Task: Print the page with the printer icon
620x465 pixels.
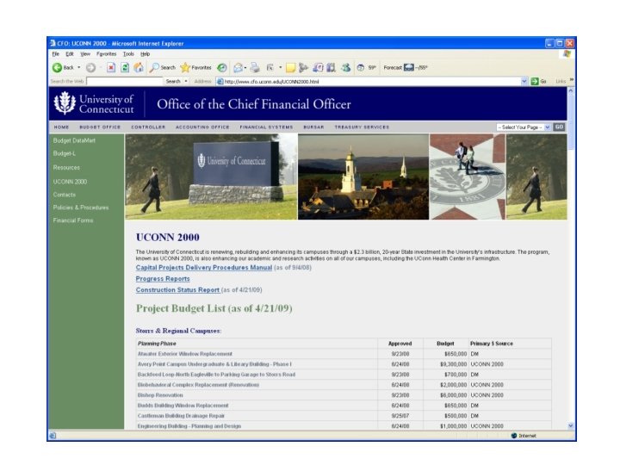Action: click(255, 68)
